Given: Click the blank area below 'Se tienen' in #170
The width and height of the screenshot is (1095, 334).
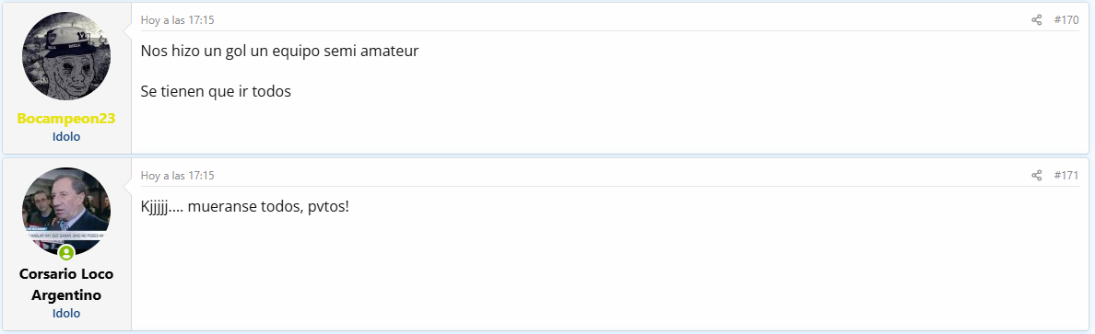Looking at the screenshot, I should tap(607, 127).
